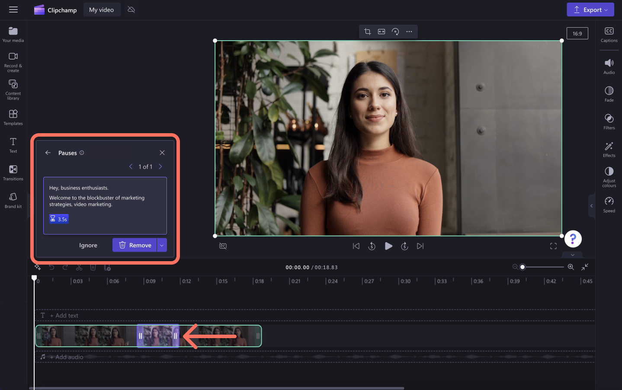622x390 pixels.
Task: Mute the video clip audio
Action: 47,336
